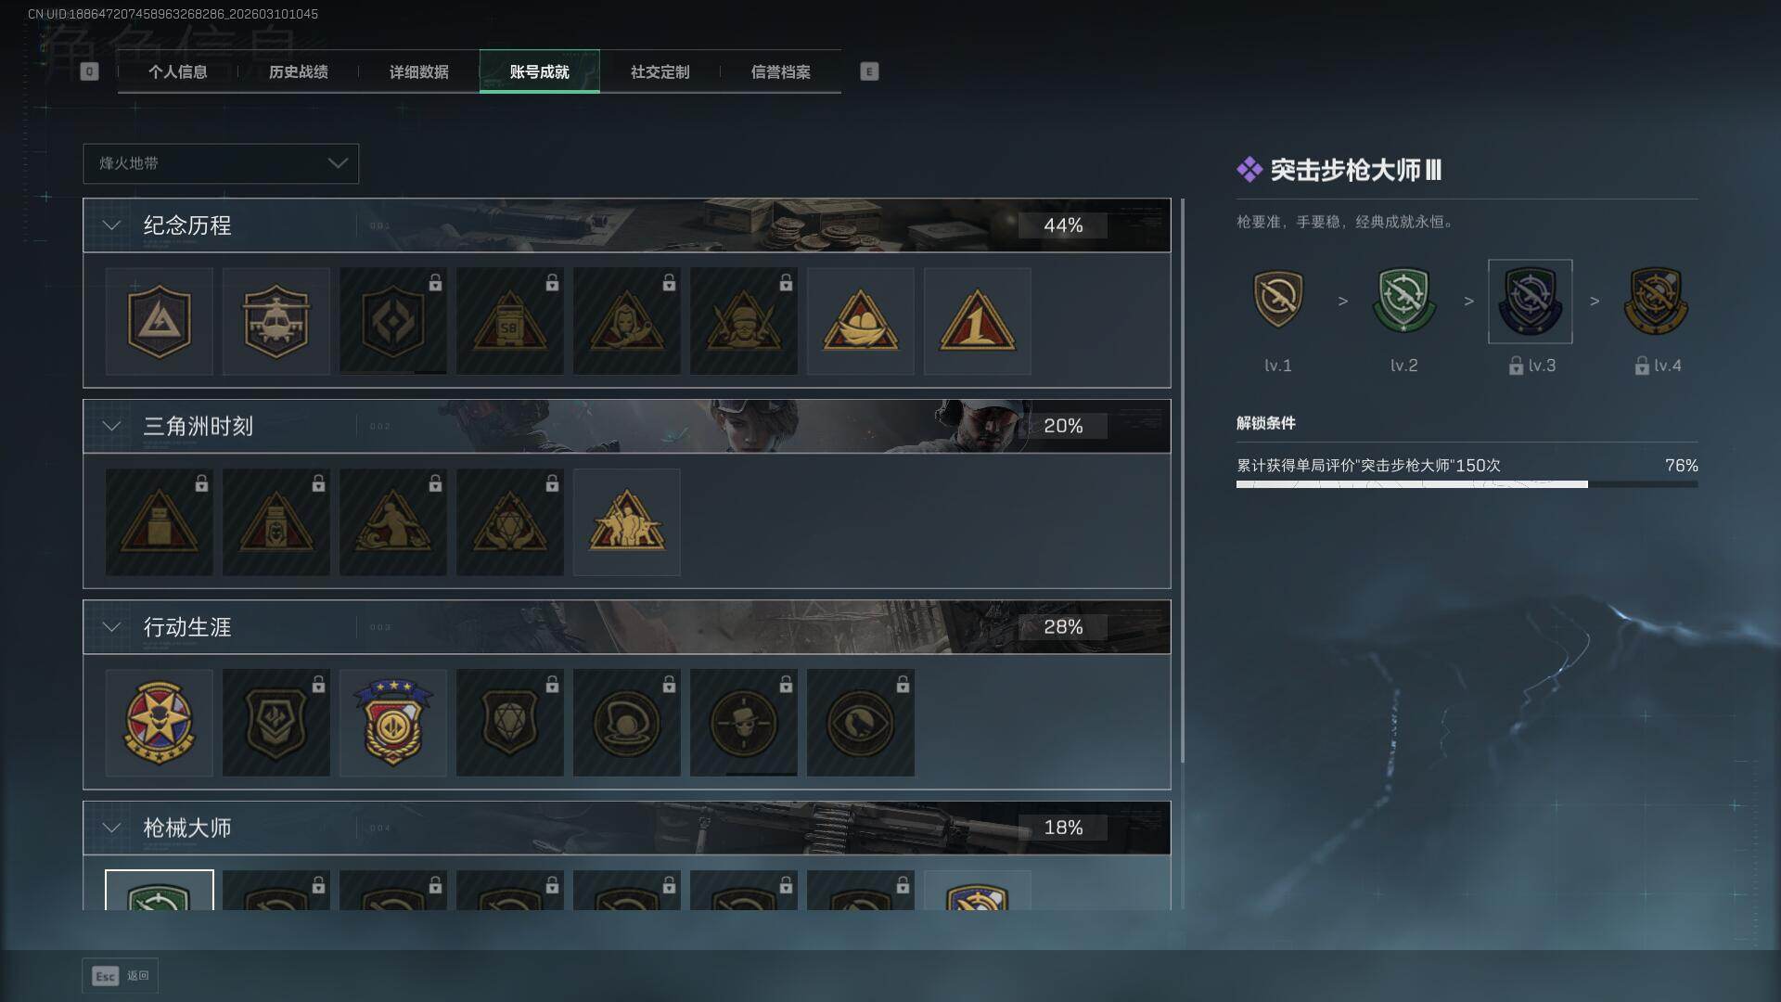Click the Esc 返回 button
1781x1002 pixels.
coord(120,975)
